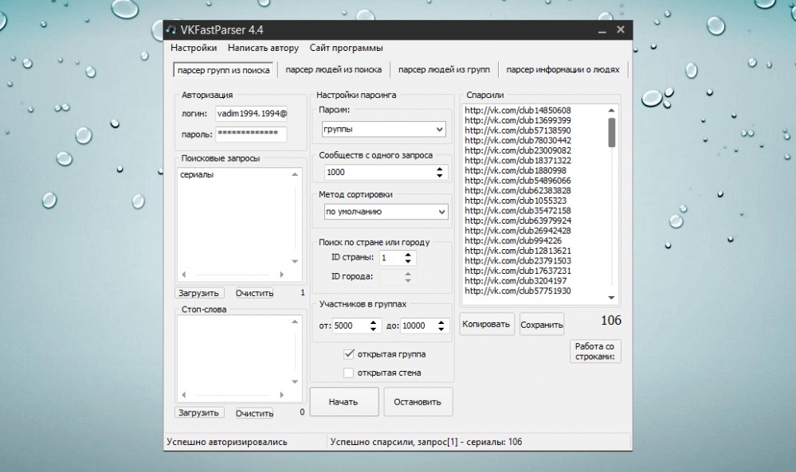Image resolution: width=796 pixels, height=472 pixels.
Task: Click the Успешно спарсили status bar message
Action: pos(426,442)
